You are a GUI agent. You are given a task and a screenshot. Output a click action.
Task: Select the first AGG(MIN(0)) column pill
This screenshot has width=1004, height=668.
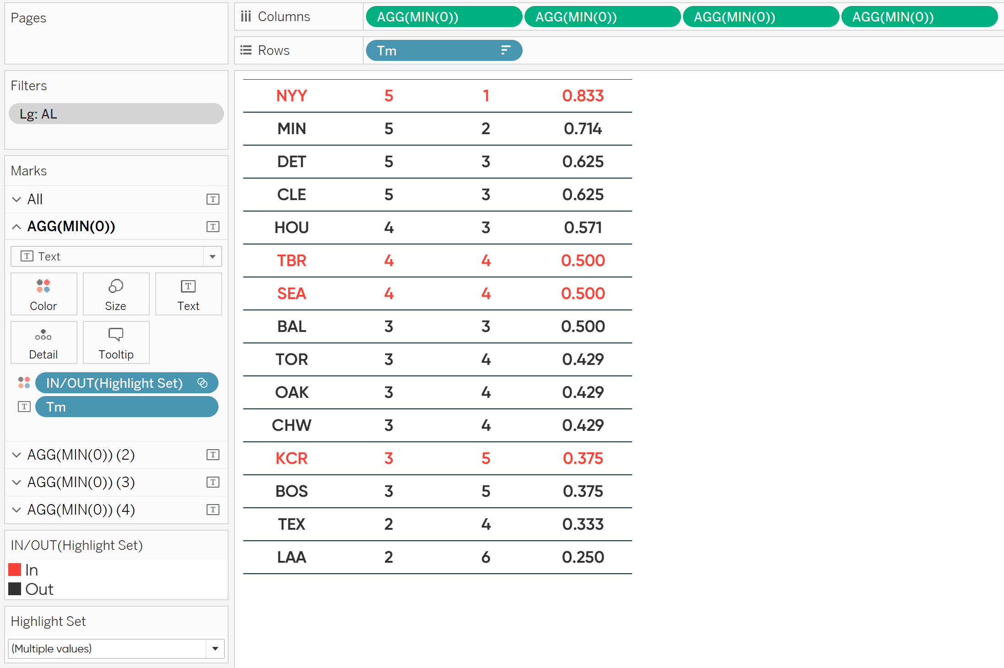tap(443, 16)
